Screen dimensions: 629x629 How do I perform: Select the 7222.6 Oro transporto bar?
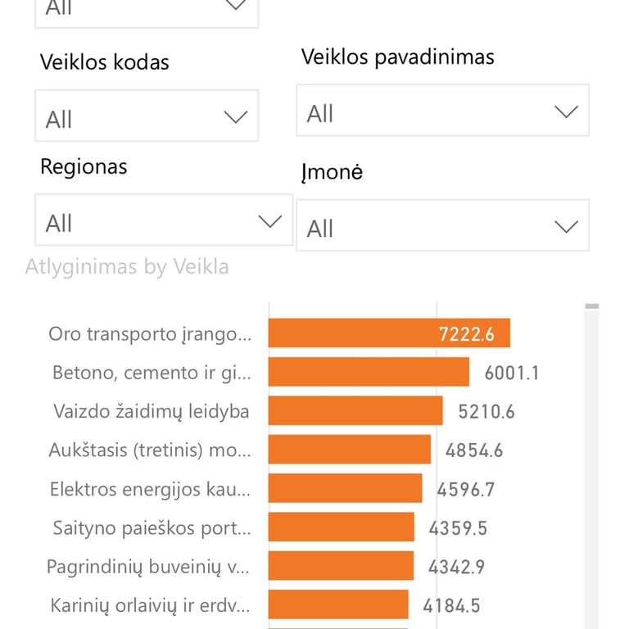(389, 333)
